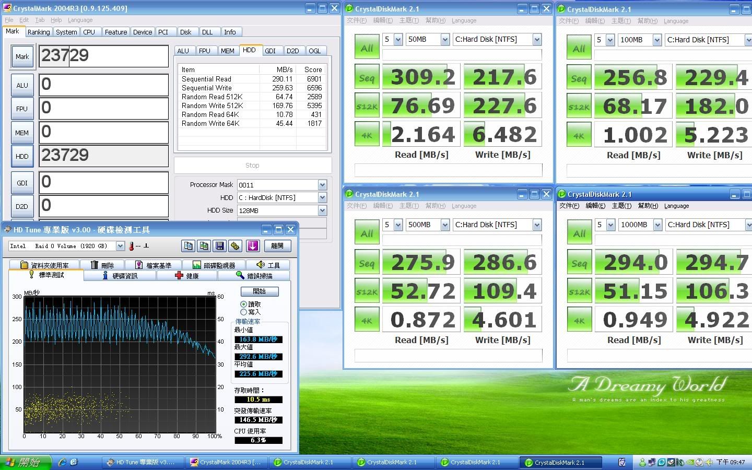The width and height of the screenshot is (752, 470).
Task: Click the 開始 start button in HD Tune
Action: tap(259, 291)
